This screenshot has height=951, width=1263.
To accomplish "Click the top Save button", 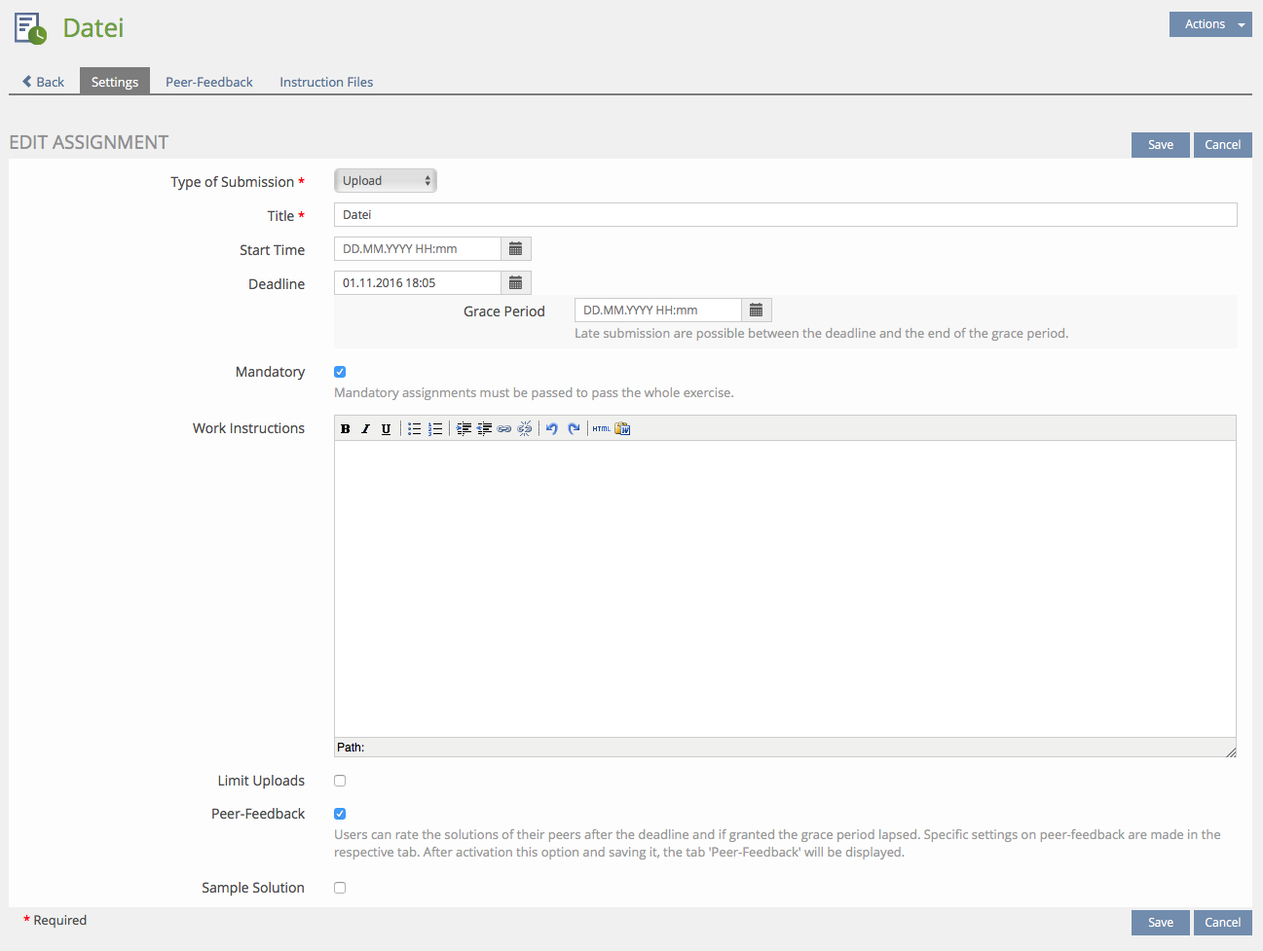I will pyautogui.click(x=1160, y=145).
